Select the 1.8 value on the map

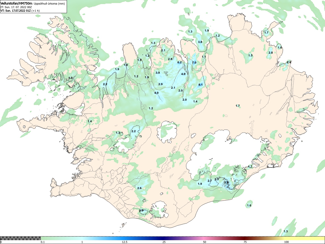pos(126,65)
